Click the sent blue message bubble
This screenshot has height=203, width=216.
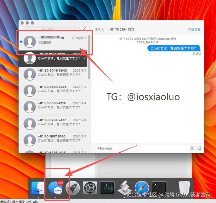click(x=174, y=48)
